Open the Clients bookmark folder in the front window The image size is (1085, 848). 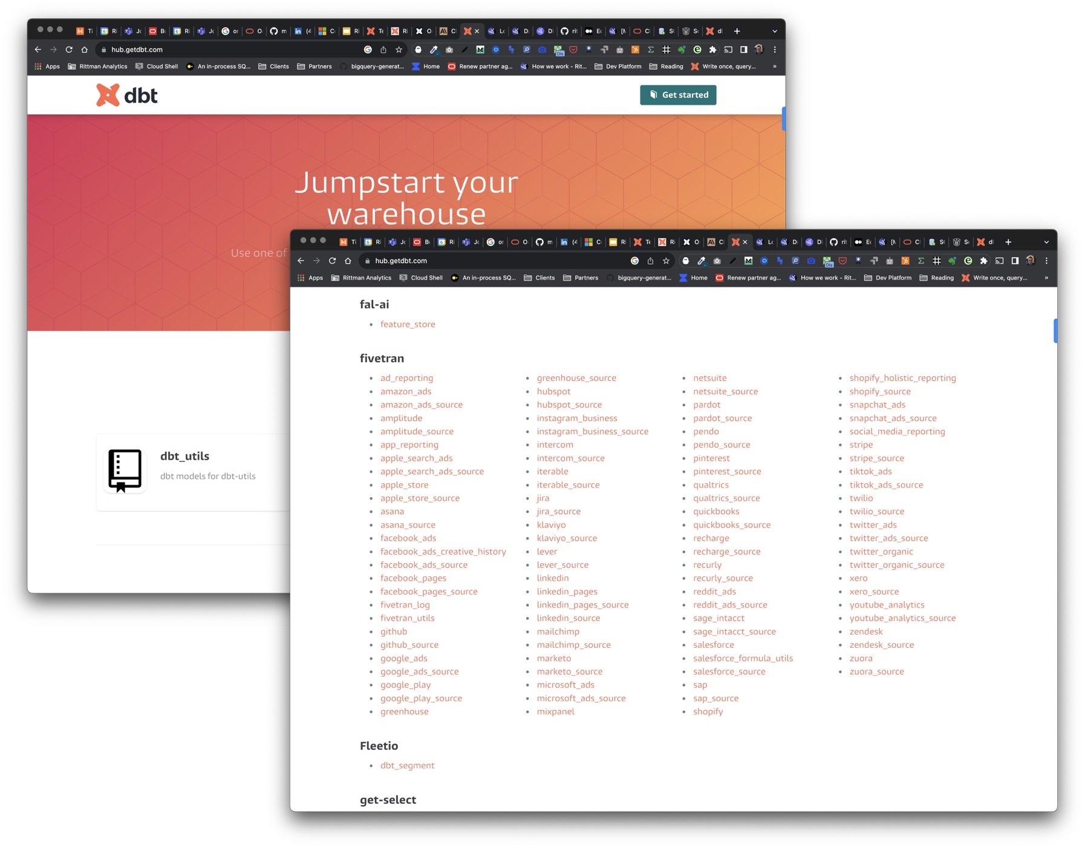click(539, 278)
